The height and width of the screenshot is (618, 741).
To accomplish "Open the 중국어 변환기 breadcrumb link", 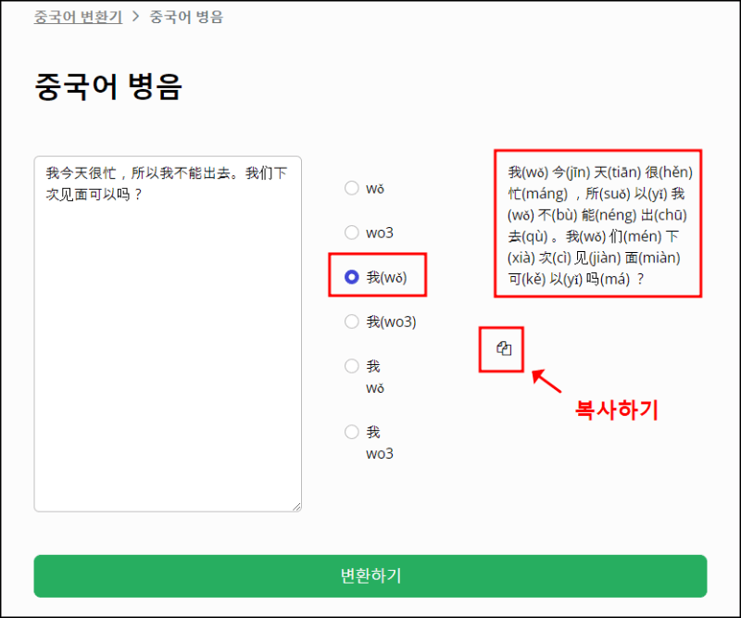I will coord(78,16).
